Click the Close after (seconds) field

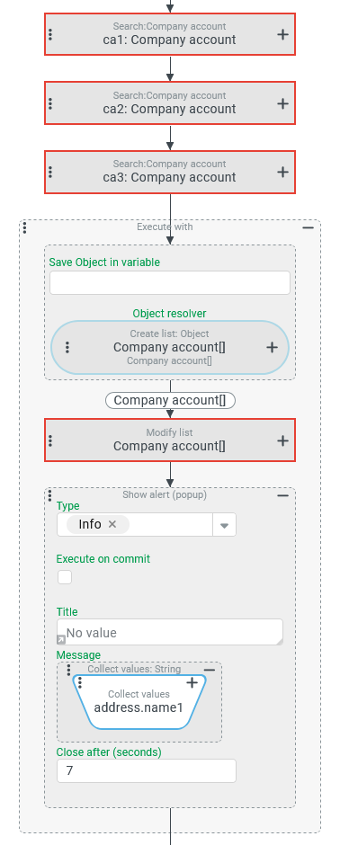coord(147,770)
